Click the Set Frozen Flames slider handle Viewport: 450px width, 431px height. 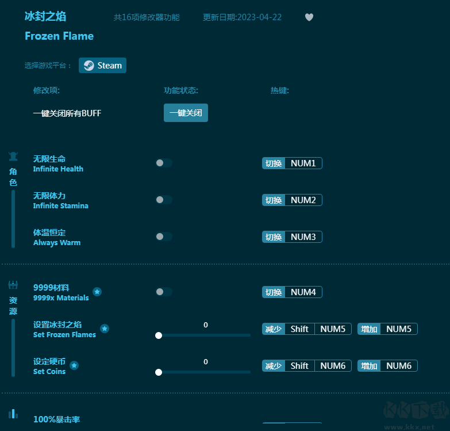[x=159, y=335]
